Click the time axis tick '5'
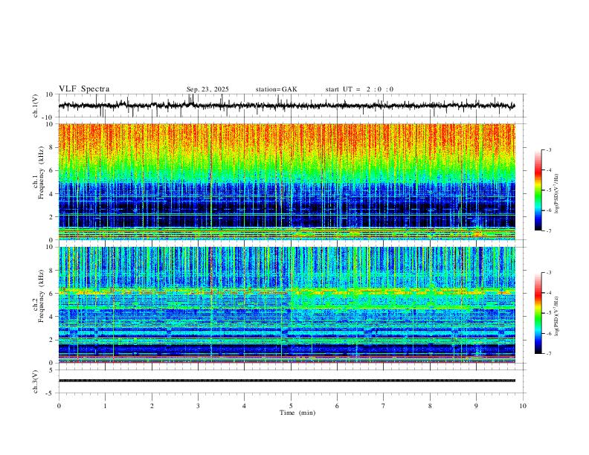The width and height of the screenshot is (589, 455). (291, 406)
